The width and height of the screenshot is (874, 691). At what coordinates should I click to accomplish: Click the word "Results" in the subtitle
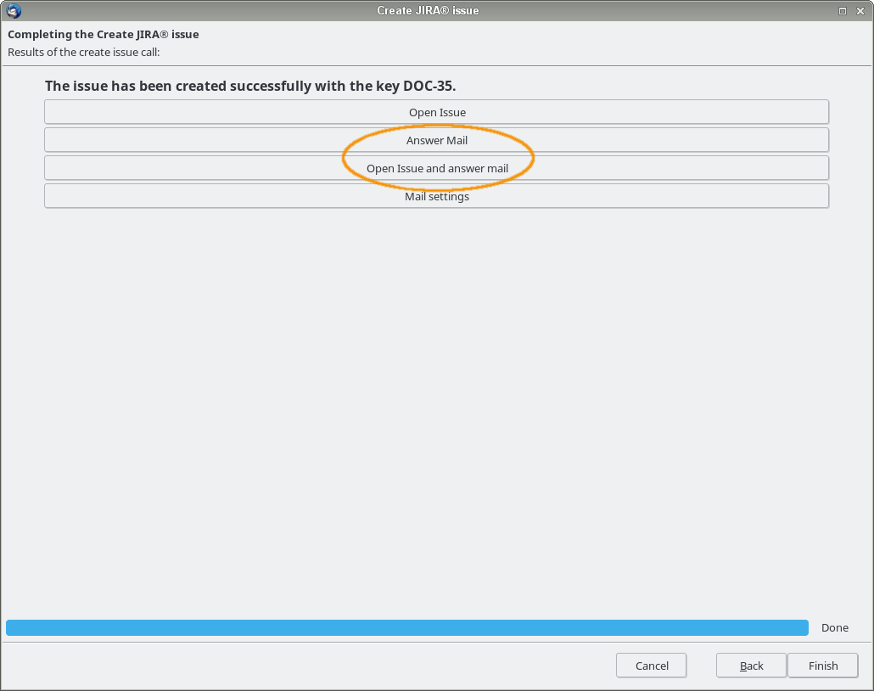pyautogui.click(x=26, y=52)
